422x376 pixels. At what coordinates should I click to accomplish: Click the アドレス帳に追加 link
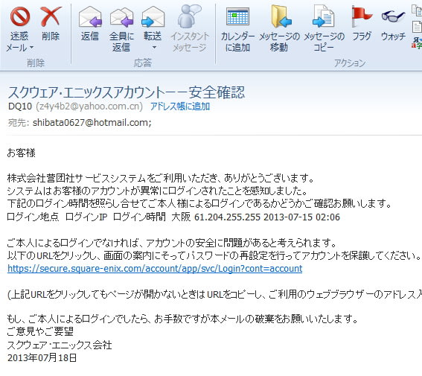tap(180, 106)
